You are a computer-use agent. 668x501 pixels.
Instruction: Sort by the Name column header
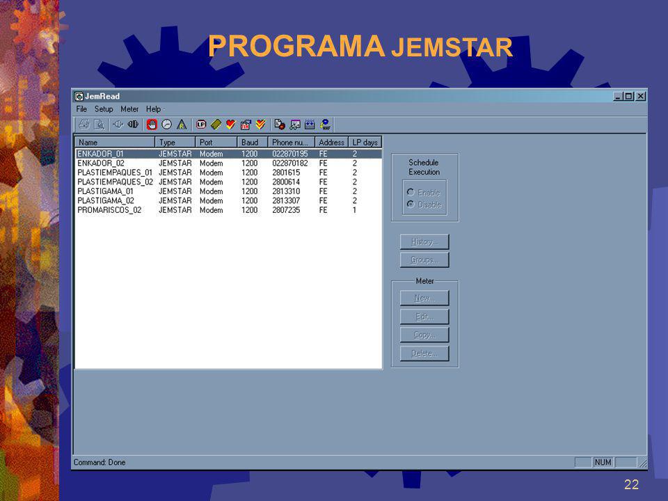pyautogui.click(x=115, y=142)
